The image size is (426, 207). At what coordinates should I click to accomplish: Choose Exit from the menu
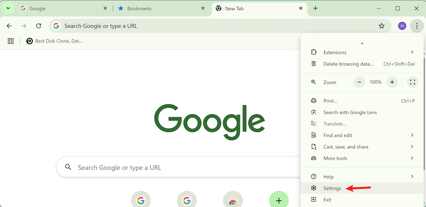click(x=363, y=200)
